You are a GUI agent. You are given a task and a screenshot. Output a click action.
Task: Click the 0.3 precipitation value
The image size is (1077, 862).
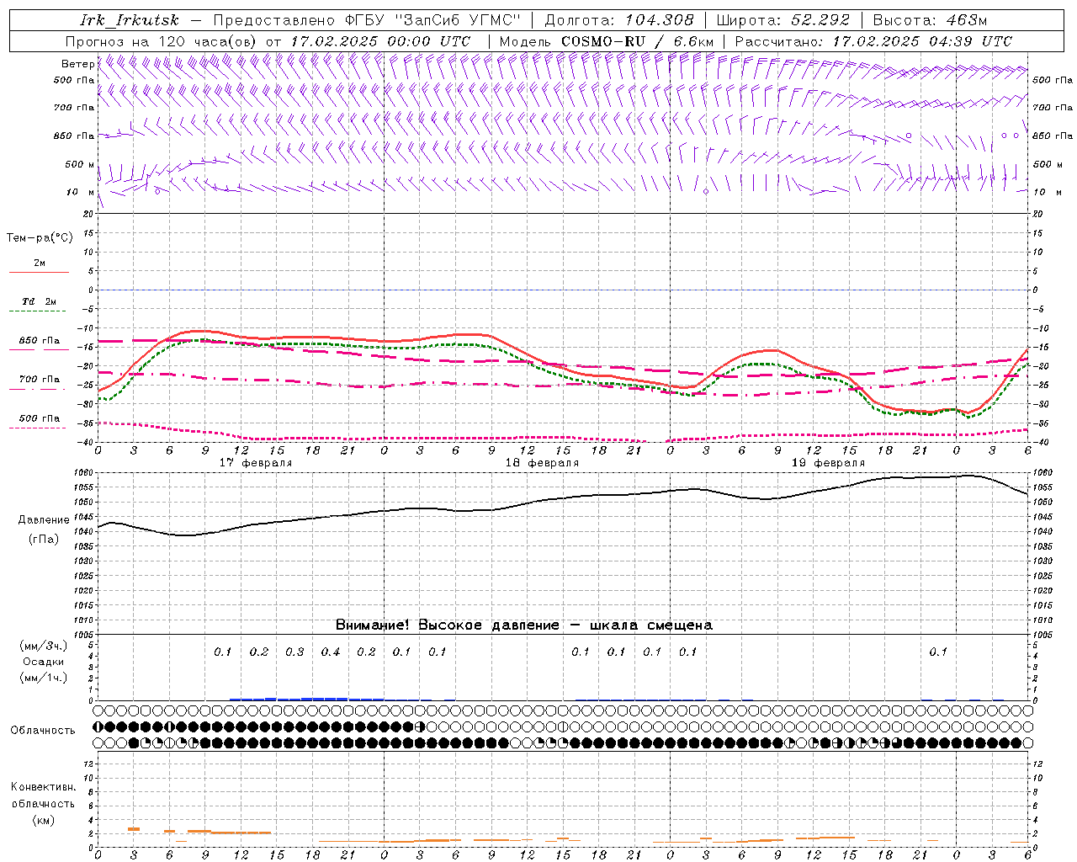(x=294, y=652)
